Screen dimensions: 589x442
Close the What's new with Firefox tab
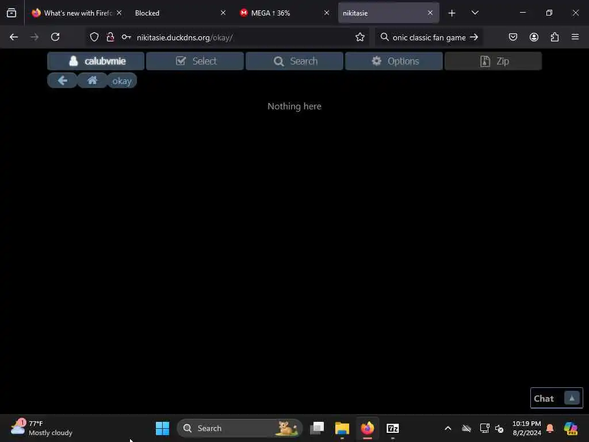tap(119, 13)
